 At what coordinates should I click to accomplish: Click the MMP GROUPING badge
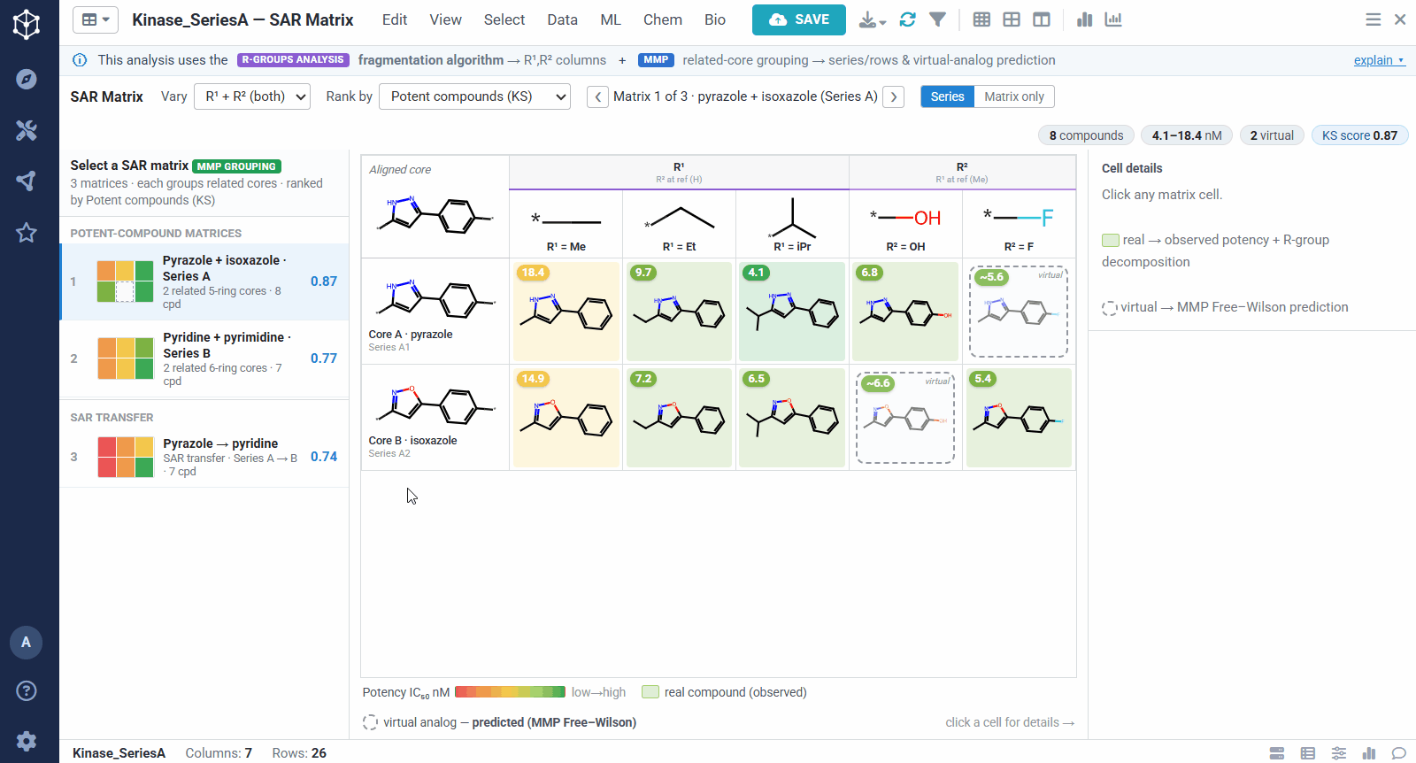click(236, 166)
